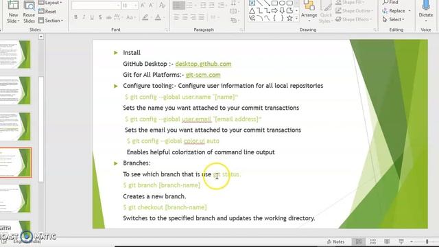Open Paragraph dialog launcher
The image size is (439, 247).
241,30
